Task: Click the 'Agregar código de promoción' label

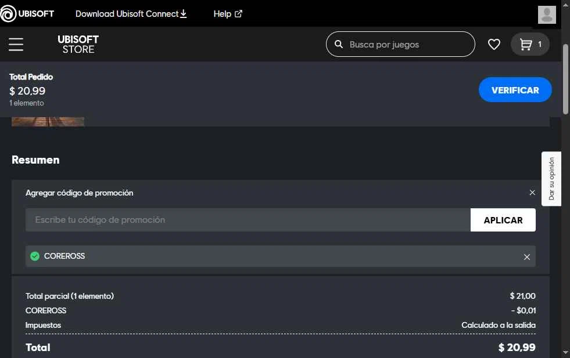Action: point(79,193)
